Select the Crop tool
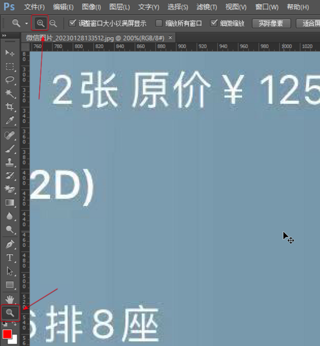Screen dimensions: 320x346 pos(10,107)
